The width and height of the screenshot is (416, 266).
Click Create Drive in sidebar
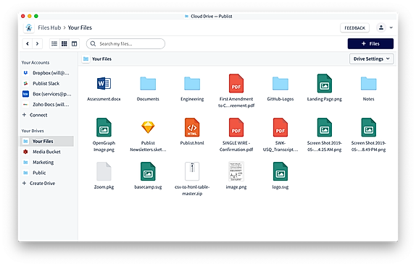point(38,183)
